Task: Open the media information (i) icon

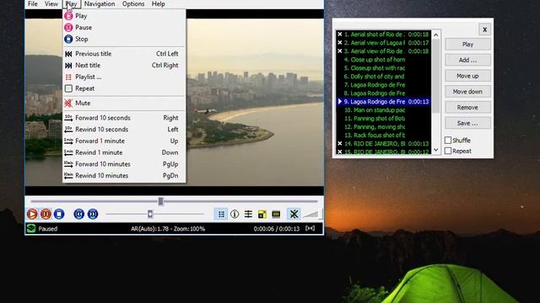Action: 235,214
